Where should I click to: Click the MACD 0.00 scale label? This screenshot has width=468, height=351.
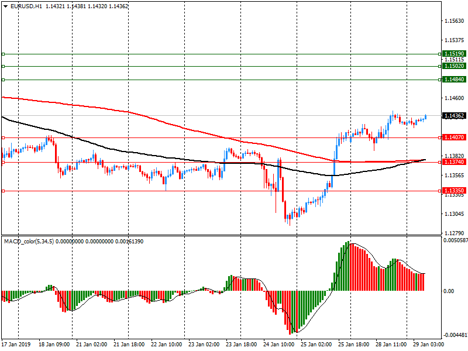click(x=449, y=291)
